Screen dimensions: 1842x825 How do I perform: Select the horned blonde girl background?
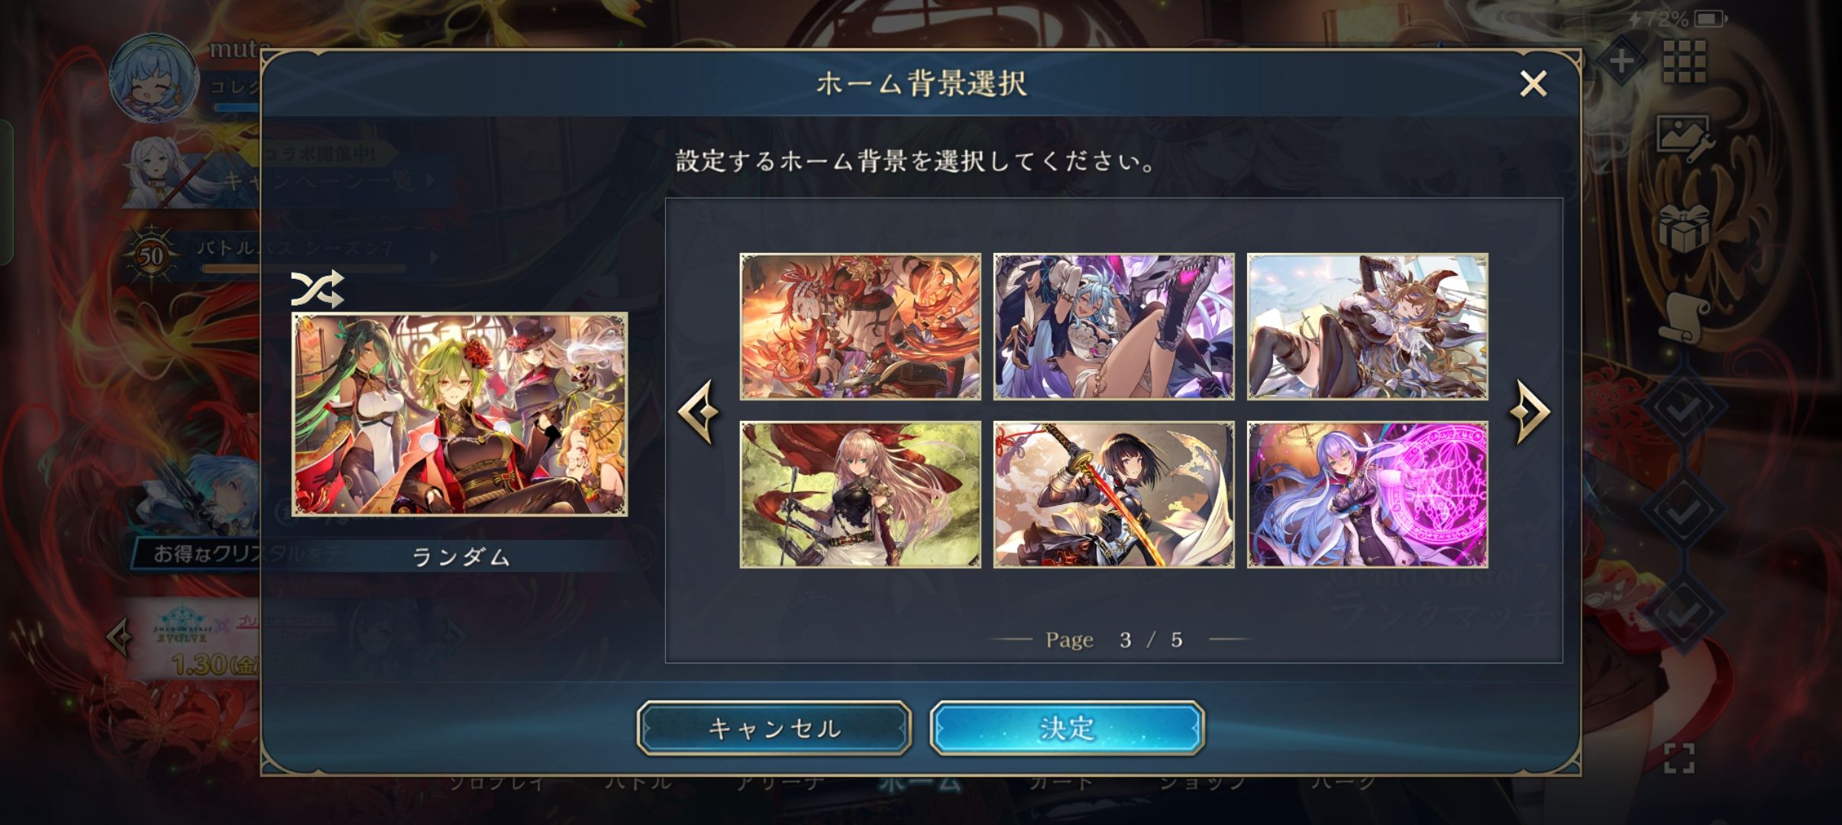[1368, 327]
